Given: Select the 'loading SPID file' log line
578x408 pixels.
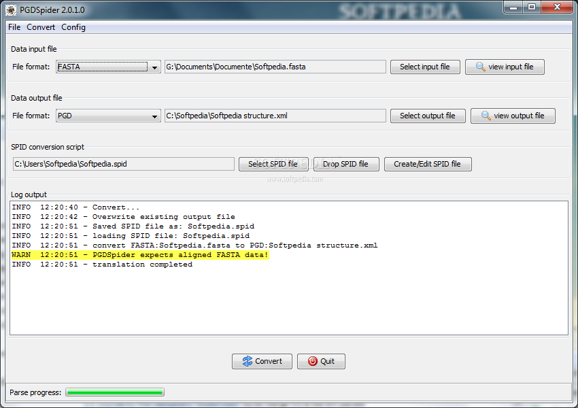Looking at the screenshot, I should [x=131, y=236].
